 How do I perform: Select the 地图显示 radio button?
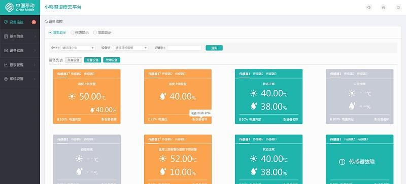(x=95, y=32)
